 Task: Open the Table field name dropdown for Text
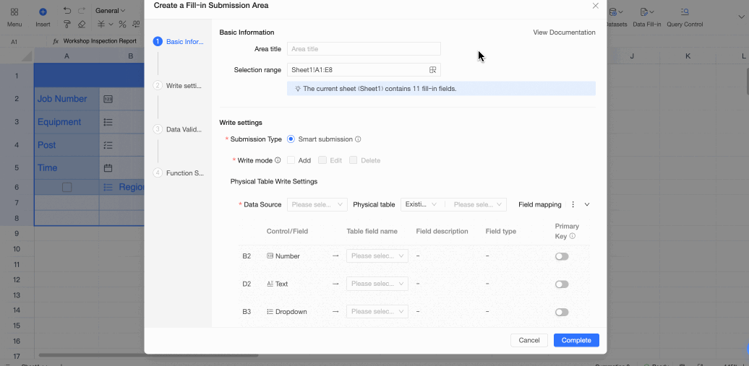(x=377, y=284)
